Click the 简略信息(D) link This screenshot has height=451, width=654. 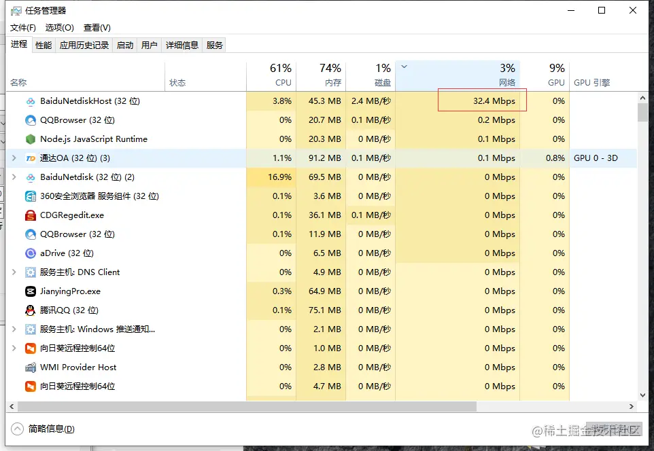click(51, 429)
